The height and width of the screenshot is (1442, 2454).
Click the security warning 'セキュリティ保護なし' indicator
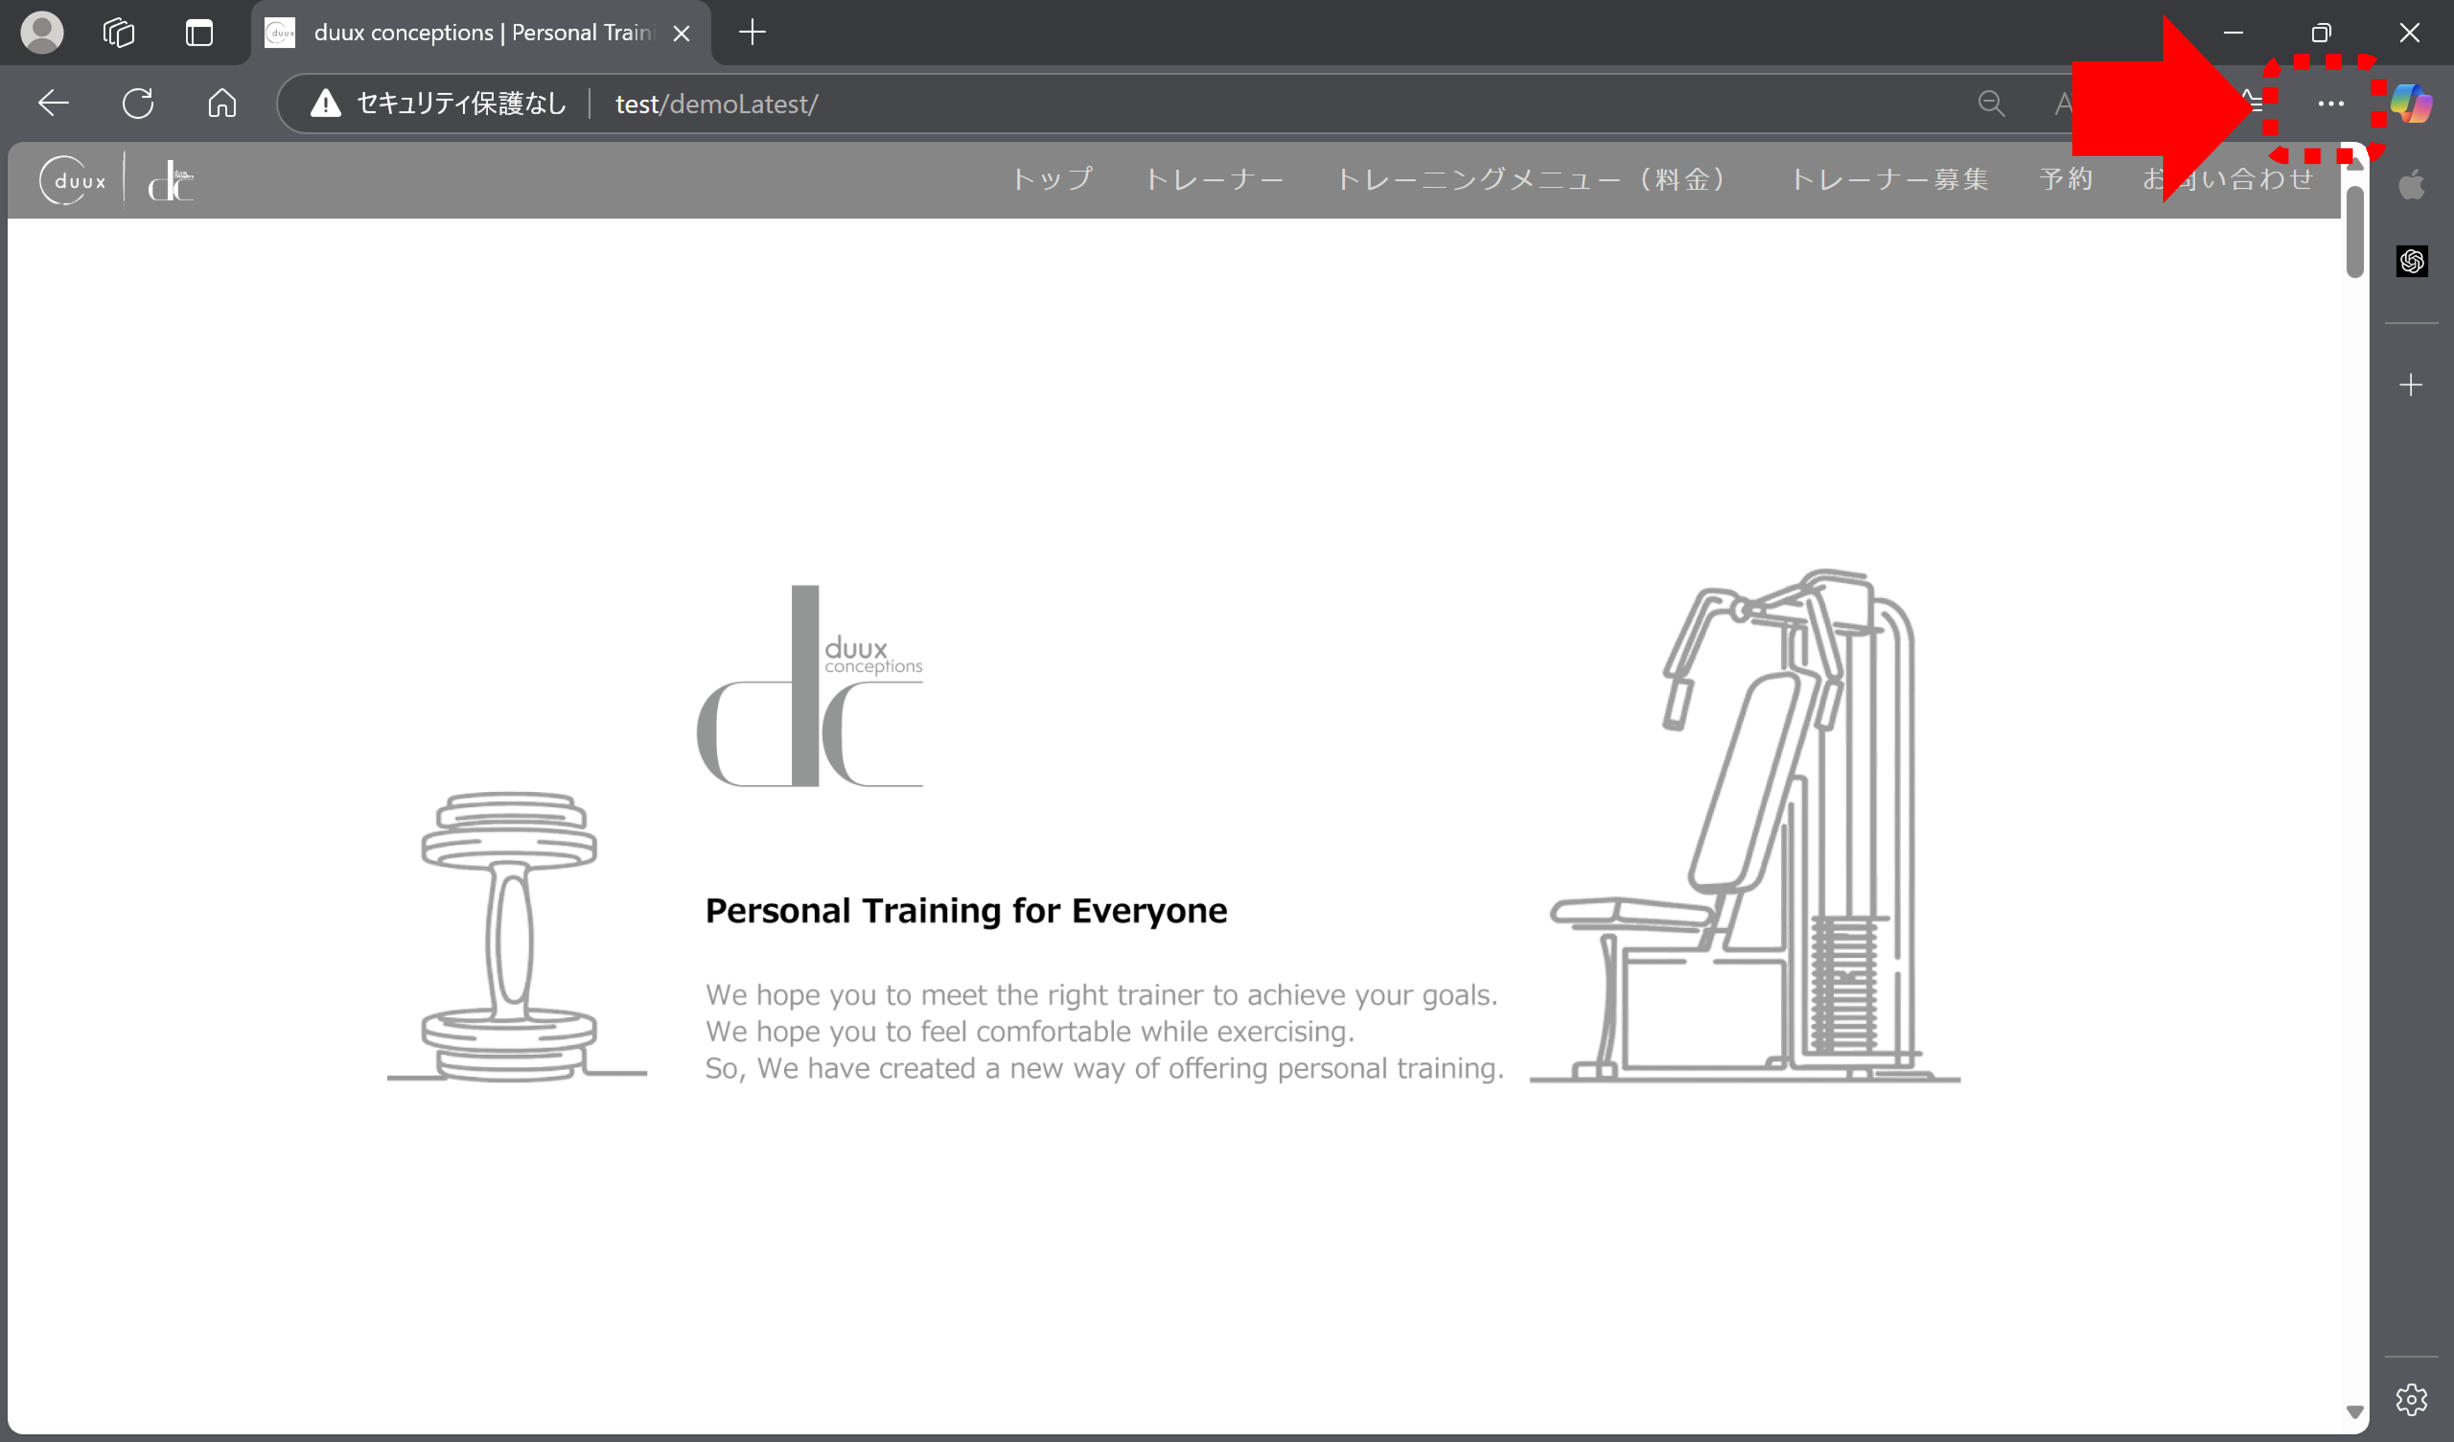pos(438,103)
